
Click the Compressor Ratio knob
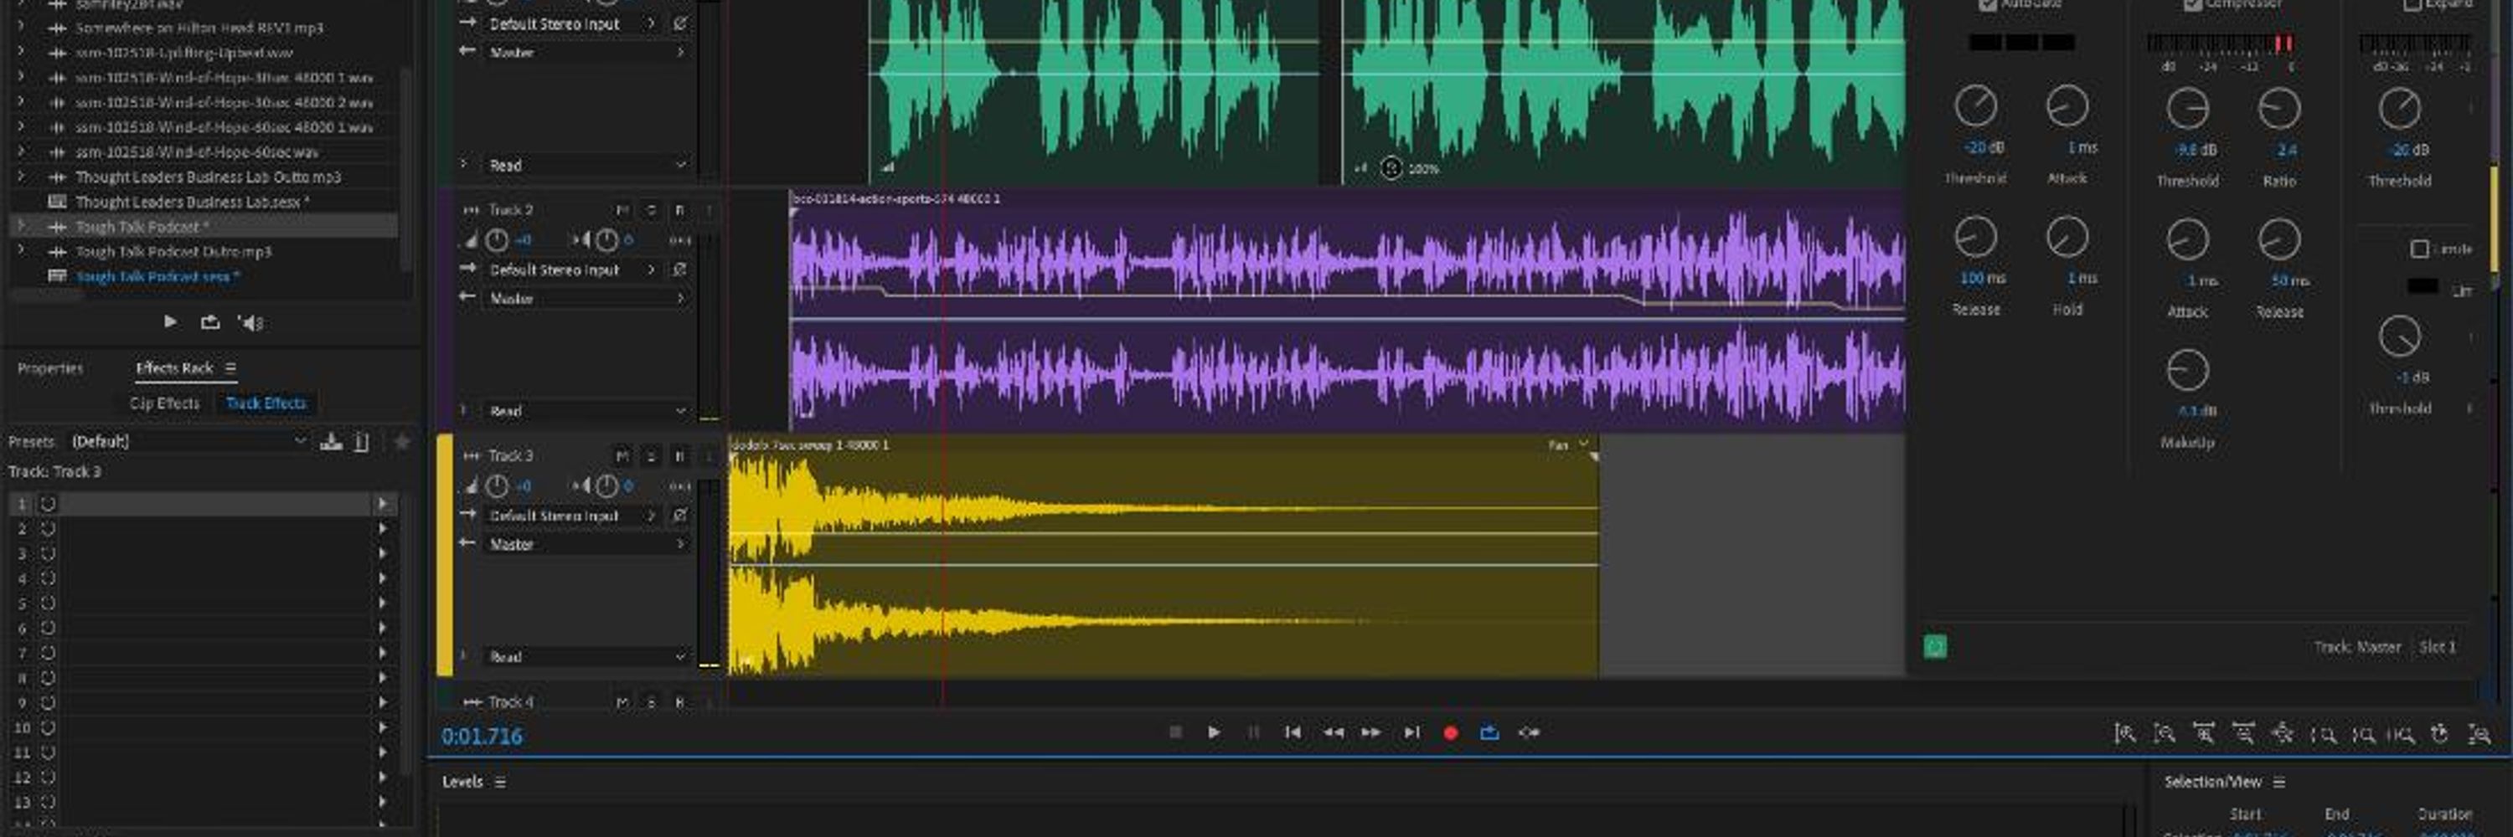[x=2278, y=108]
